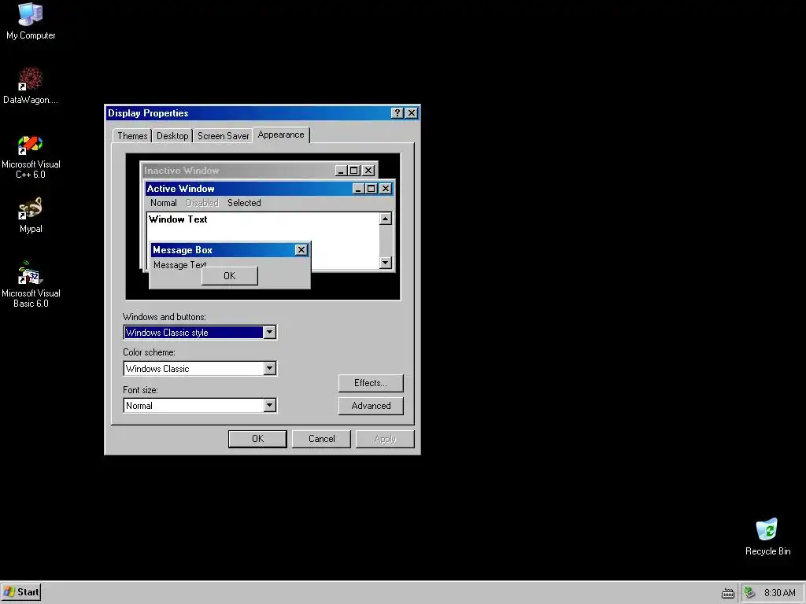Viewport: 806px width, 604px height.
Task: Expand the Color scheme dropdown
Action: (x=269, y=368)
